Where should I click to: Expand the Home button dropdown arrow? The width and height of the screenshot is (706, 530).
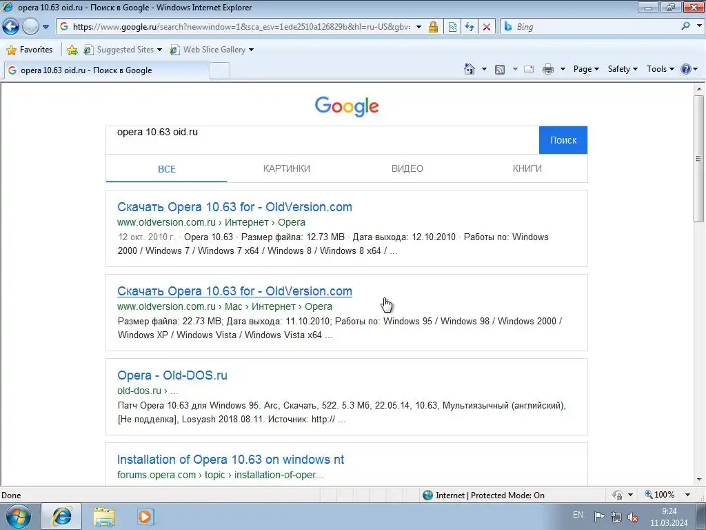pos(485,70)
